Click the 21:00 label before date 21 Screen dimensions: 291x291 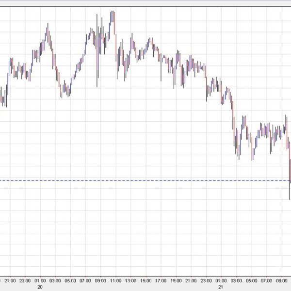(191, 281)
